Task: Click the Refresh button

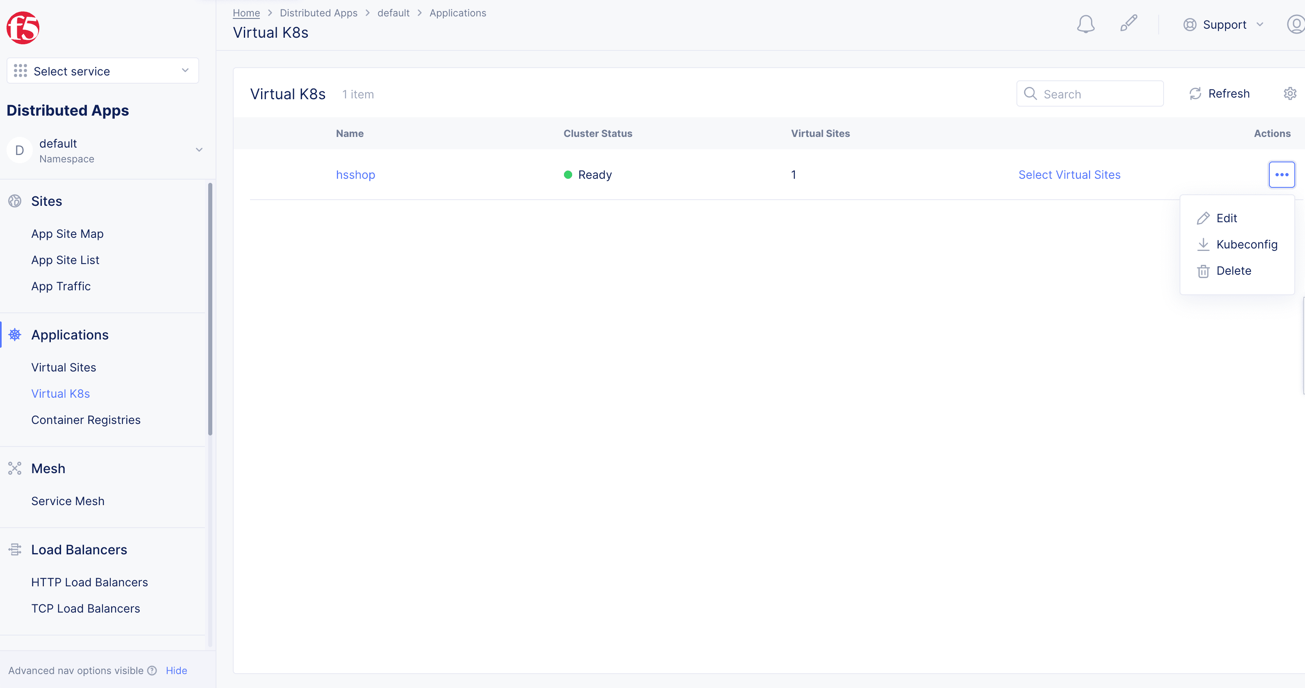Action: click(x=1220, y=94)
